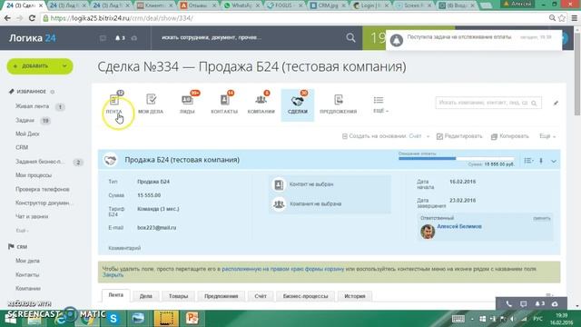Open the Лента section in CRM toolbar
The image size is (581, 327).
coord(113,104)
